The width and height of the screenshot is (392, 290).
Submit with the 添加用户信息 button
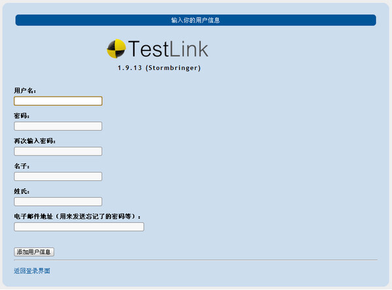click(x=34, y=251)
